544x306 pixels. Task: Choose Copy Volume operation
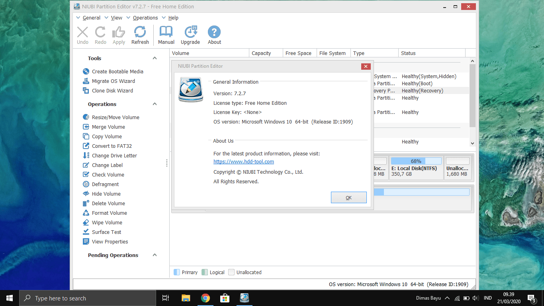pos(107,136)
